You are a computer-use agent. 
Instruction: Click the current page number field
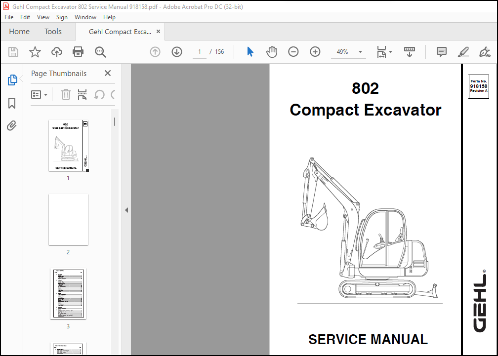point(200,52)
